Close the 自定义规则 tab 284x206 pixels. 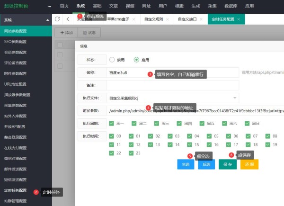[168, 19]
